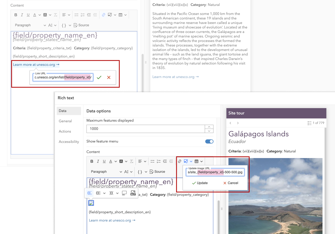Viewport: 335px width, 234px height.
Task: Open the Data tab in Rich text
Action: pos(69,111)
